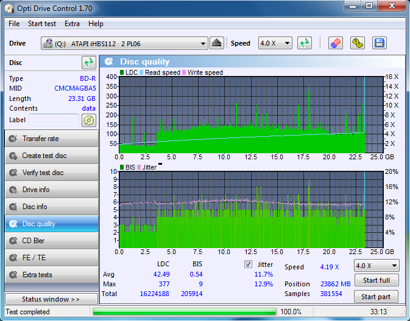Click the Read speed blue legend swatch
This screenshot has width=410, height=321.
(141, 72)
